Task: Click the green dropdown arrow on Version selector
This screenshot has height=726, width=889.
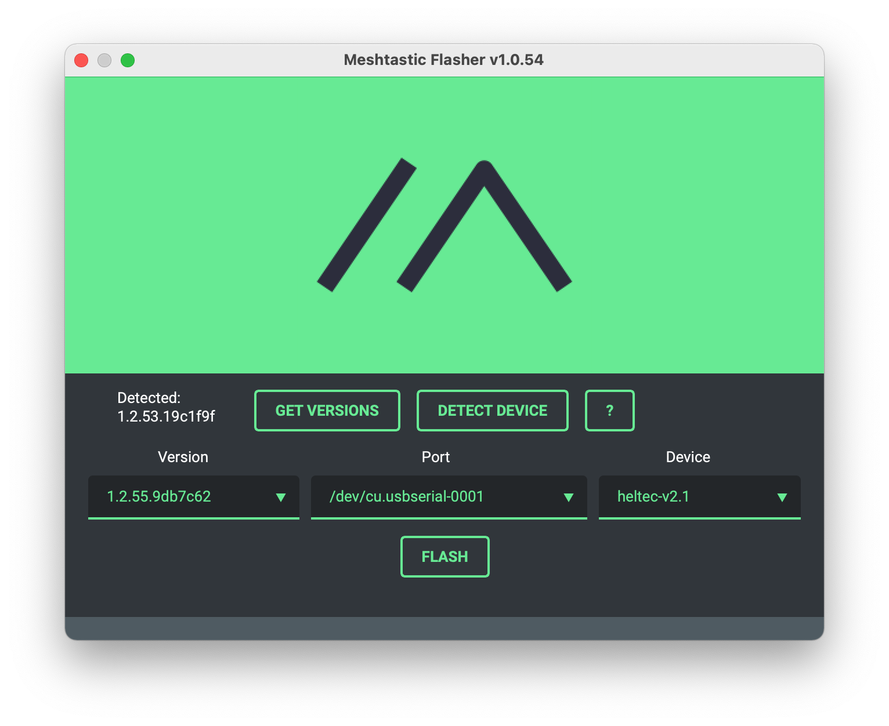Action: pos(283,497)
